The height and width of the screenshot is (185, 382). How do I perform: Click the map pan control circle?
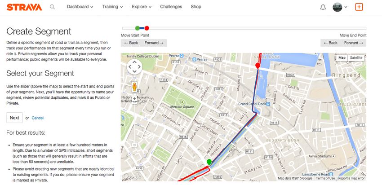point(134,66)
